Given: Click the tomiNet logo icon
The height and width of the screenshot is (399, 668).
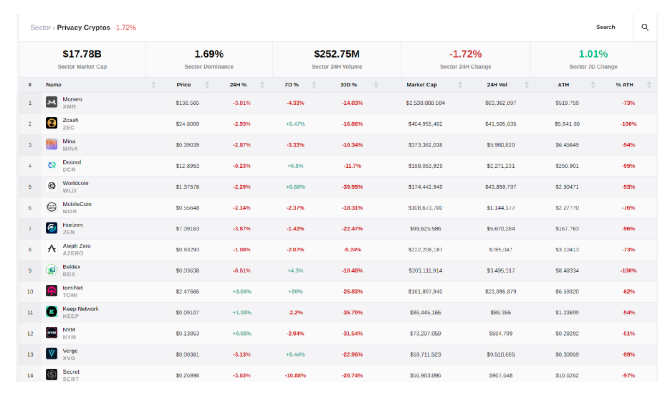Looking at the screenshot, I should (52, 291).
